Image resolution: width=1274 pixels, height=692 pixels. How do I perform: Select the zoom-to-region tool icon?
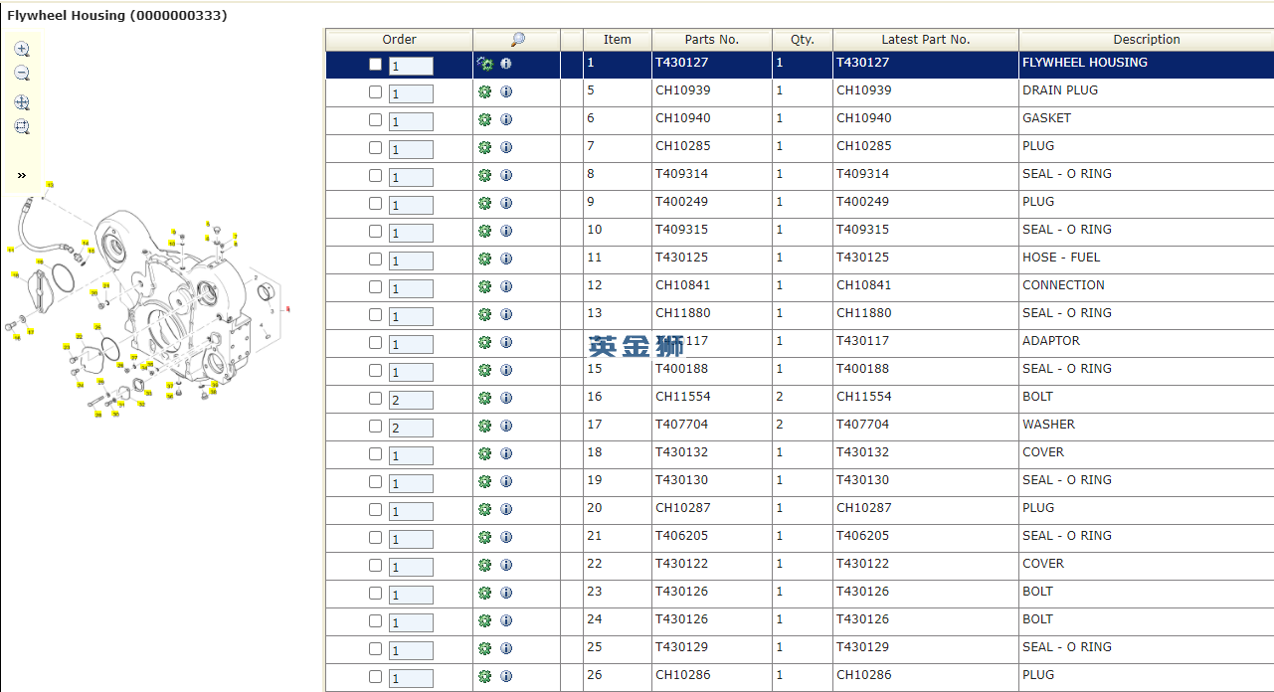tap(22, 127)
